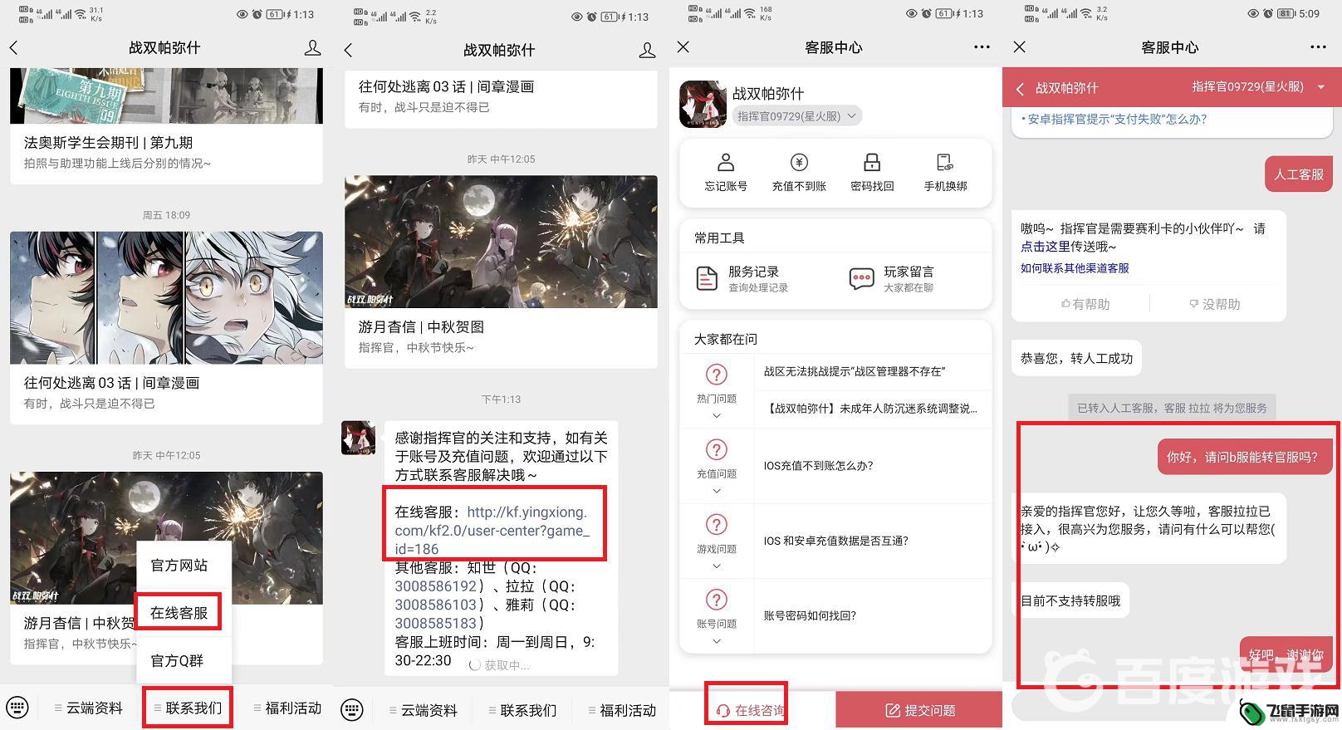
Task: Tap the sender avatar in second chat
Action: click(358, 438)
